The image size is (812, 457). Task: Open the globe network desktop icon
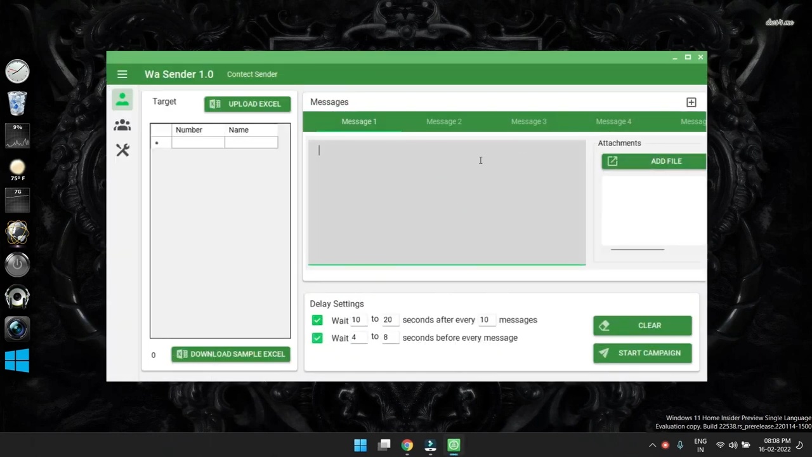tap(17, 232)
